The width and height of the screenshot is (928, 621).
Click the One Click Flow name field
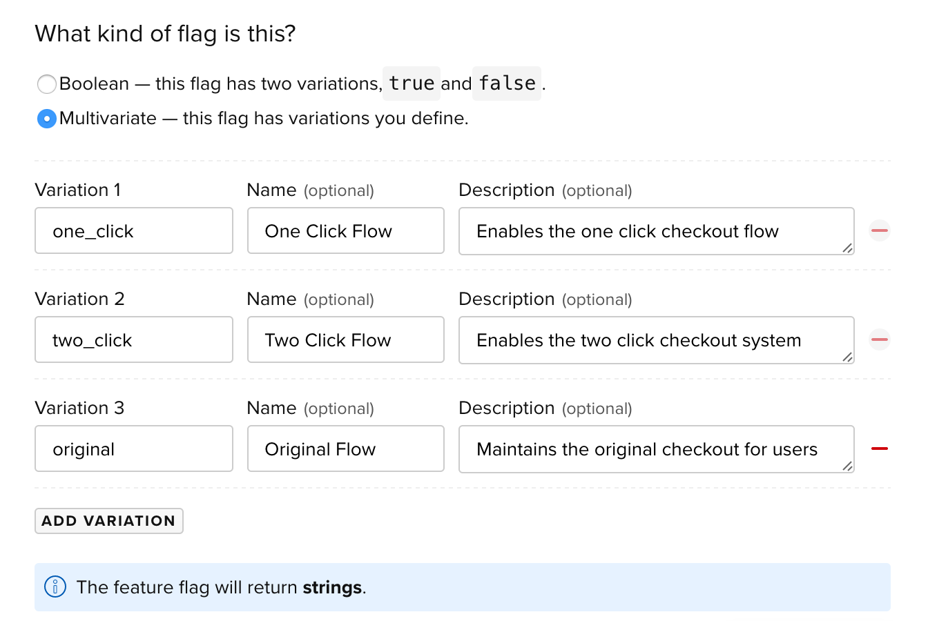tap(345, 231)
